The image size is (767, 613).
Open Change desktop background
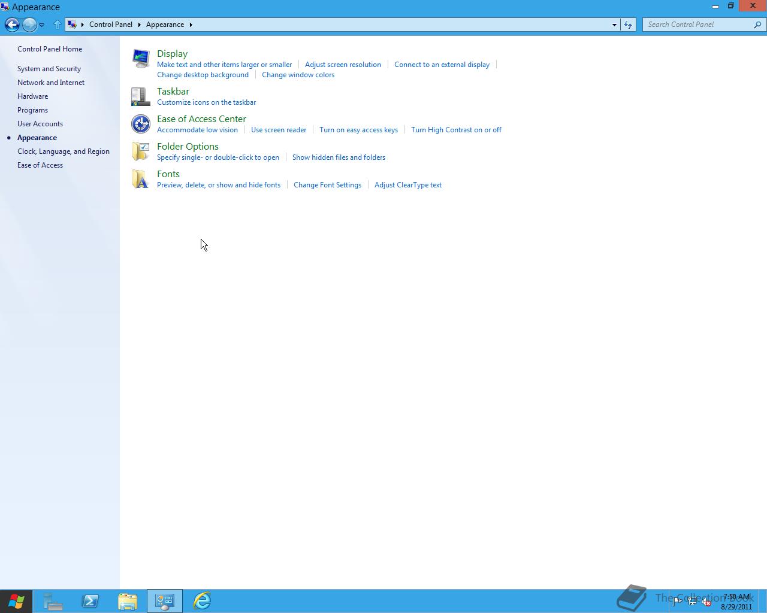203,75
